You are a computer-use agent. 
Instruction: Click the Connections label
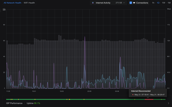click(x=142, y=3)
